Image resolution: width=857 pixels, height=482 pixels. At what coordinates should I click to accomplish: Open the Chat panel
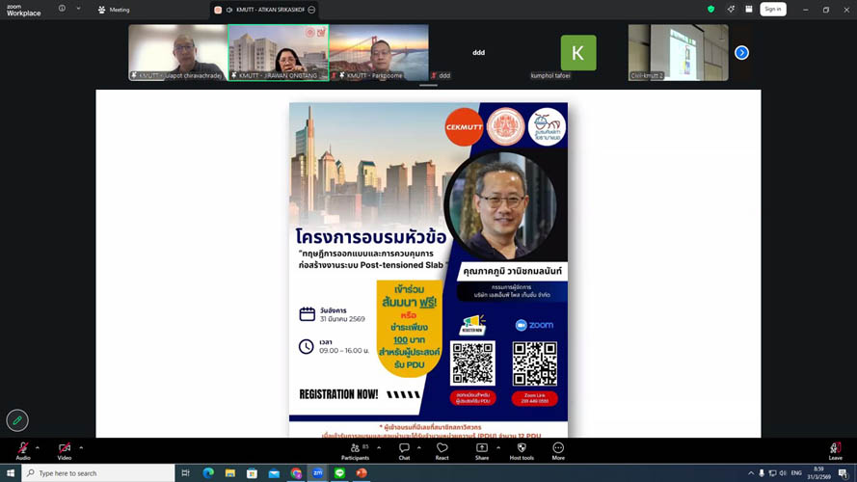click(x=404, y=451)
